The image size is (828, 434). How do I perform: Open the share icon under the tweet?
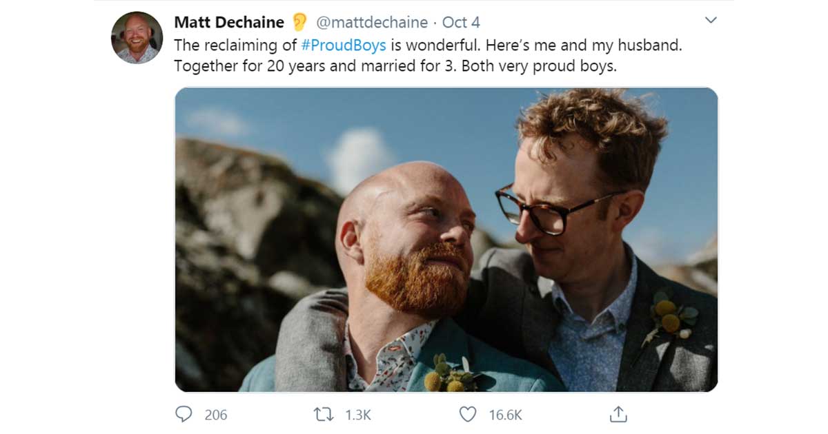[x=618, y=414]
